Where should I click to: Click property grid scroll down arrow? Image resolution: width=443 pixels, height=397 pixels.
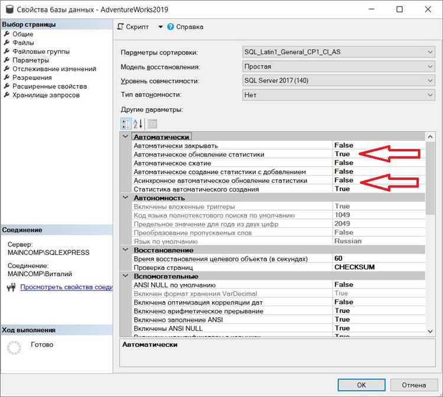click(430, 331)
